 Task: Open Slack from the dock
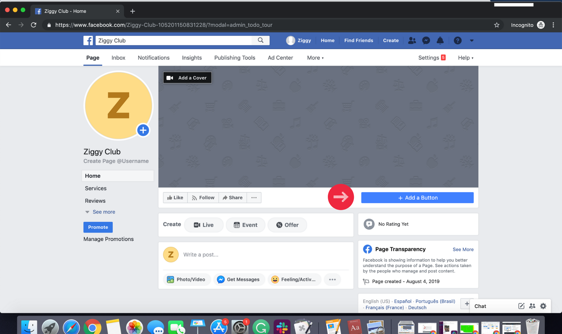[282, 327]
